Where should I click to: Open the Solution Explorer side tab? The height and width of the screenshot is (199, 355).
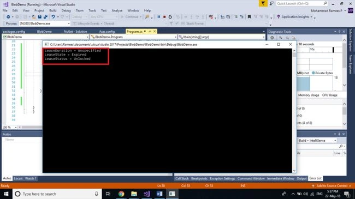point(351,40)
